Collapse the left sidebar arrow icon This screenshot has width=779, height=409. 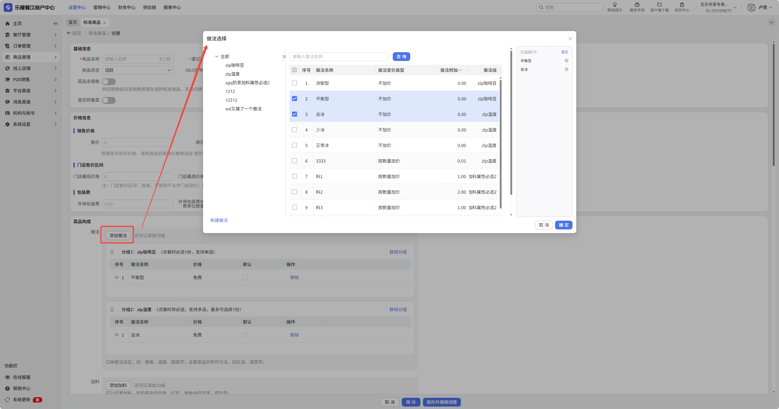(x=55, y=24)
